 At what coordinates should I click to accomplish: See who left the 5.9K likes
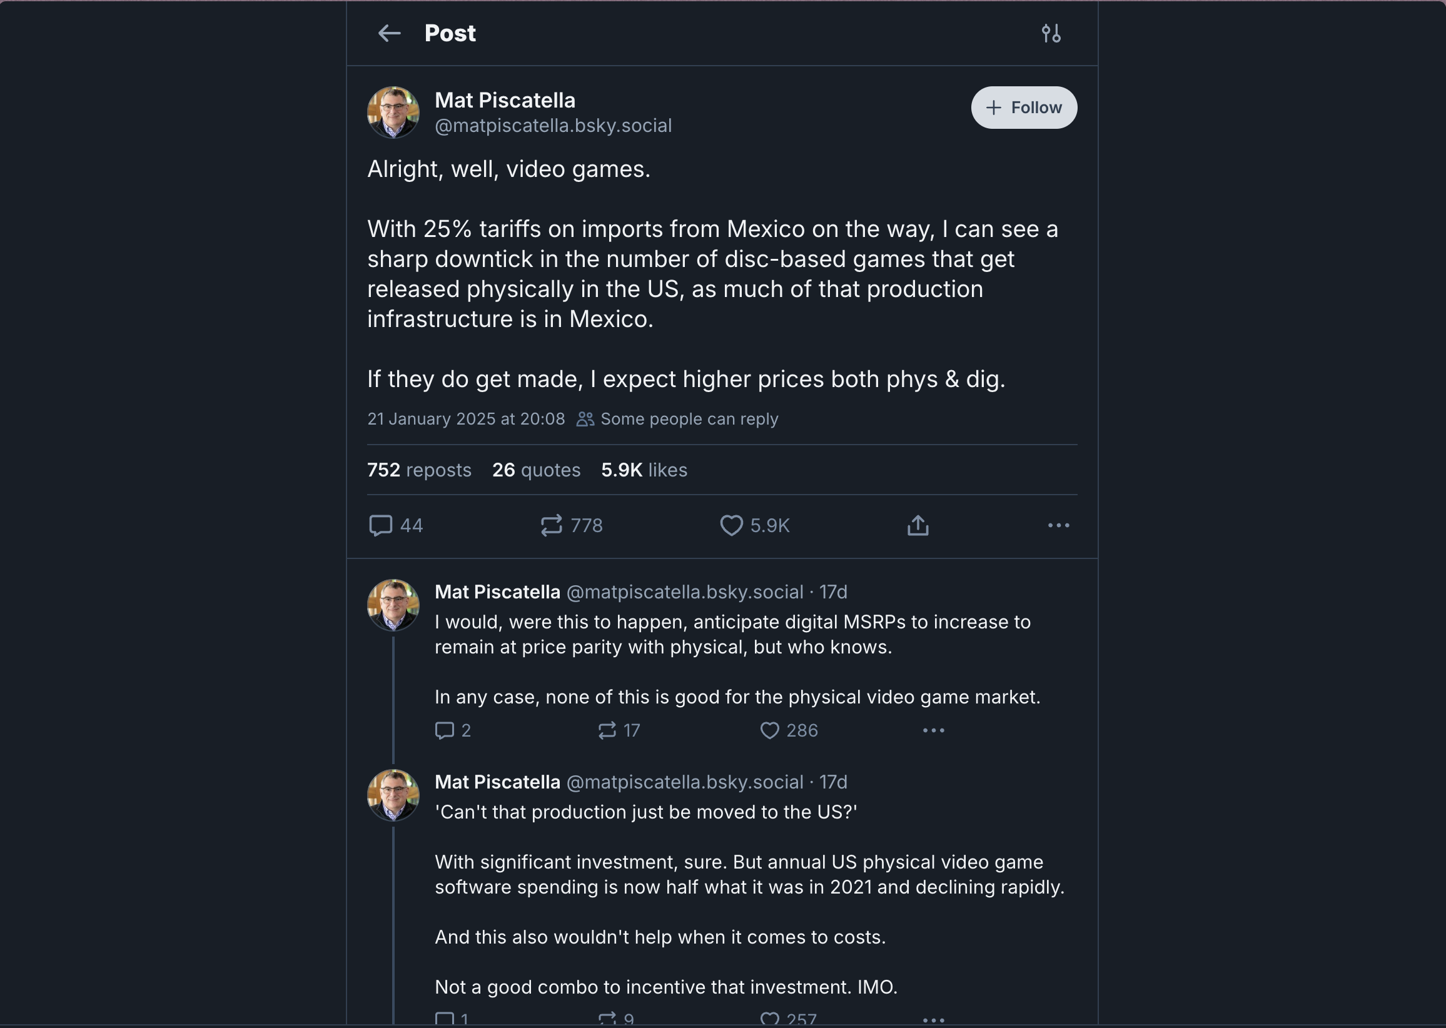tap(644, 470)
